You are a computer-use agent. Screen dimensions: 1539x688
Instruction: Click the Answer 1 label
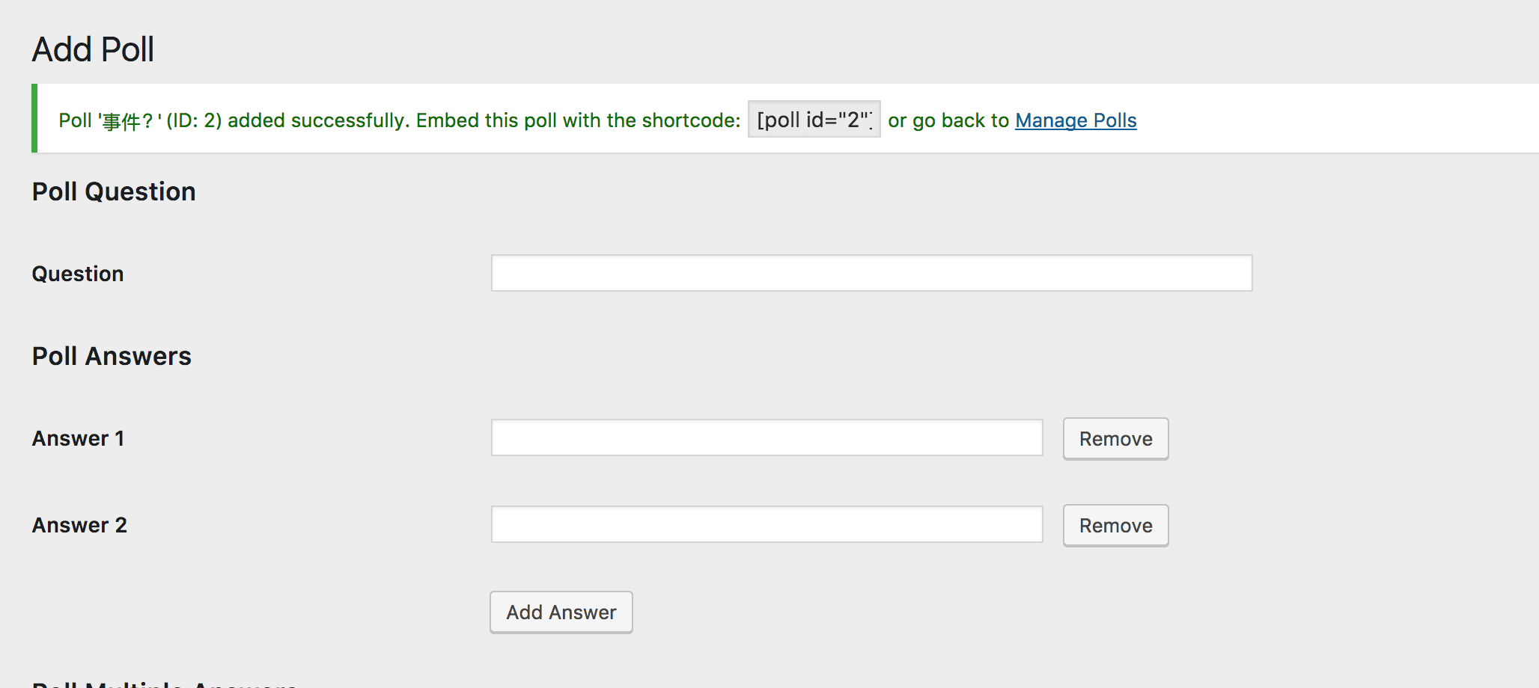[78, 438]
